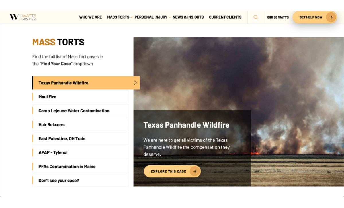This screenshot has height=208, width=344.
Task: Click the chevron on Texas Panhandle Wildfire item
Action: click(135, 83)
